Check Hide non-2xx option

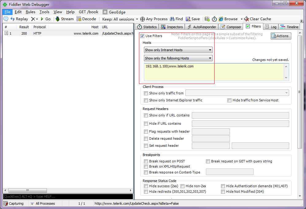(x=183, y=186)
